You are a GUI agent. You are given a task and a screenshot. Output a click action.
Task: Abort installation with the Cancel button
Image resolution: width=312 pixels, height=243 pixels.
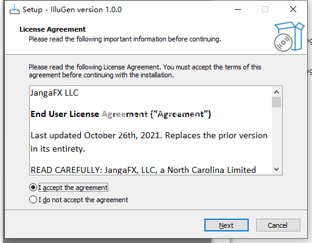[278, 225]
